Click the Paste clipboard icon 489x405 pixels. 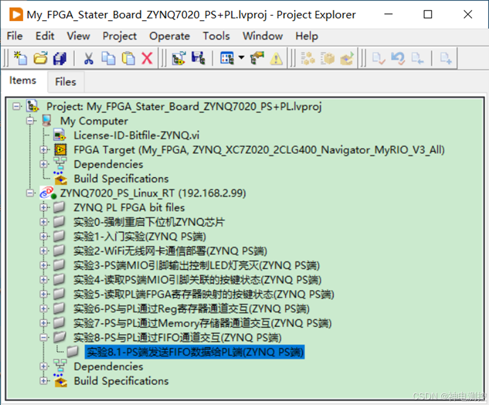tap(128, 58)
